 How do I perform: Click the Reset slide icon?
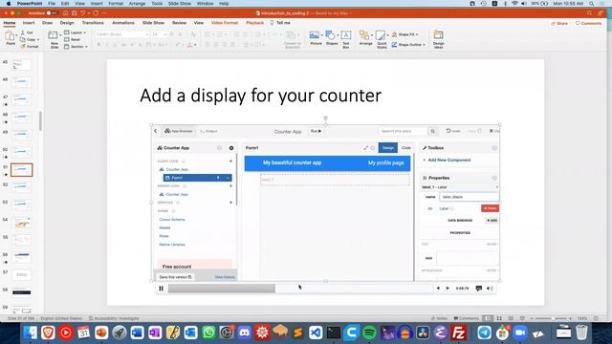pyautogui.click(x=66, y=39)
